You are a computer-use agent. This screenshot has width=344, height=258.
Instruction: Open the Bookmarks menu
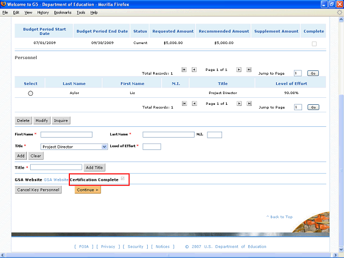[x=62, y=12]
